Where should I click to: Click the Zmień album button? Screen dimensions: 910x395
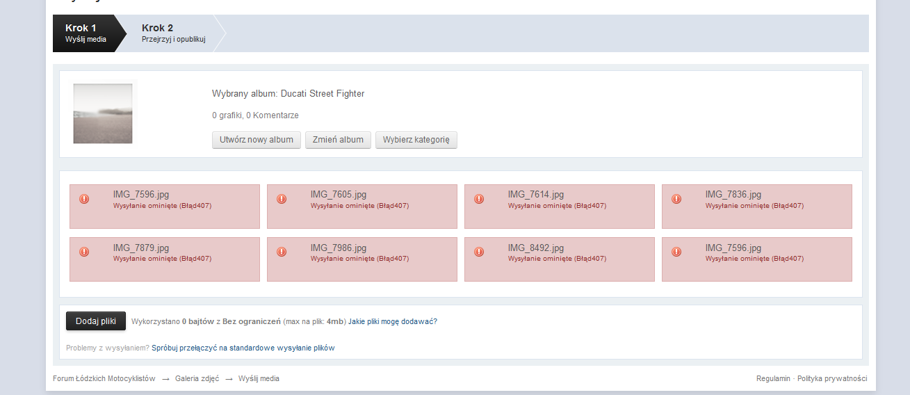click(x=338, y=140)
